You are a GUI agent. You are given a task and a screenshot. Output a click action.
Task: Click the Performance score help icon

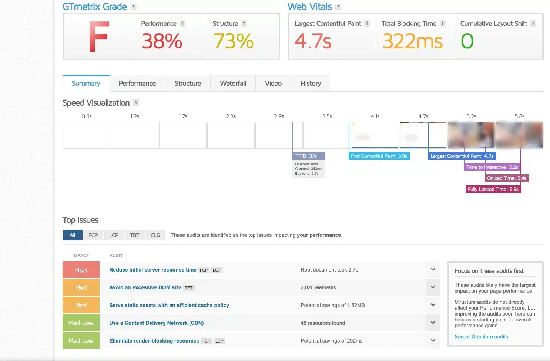(182, 23)
